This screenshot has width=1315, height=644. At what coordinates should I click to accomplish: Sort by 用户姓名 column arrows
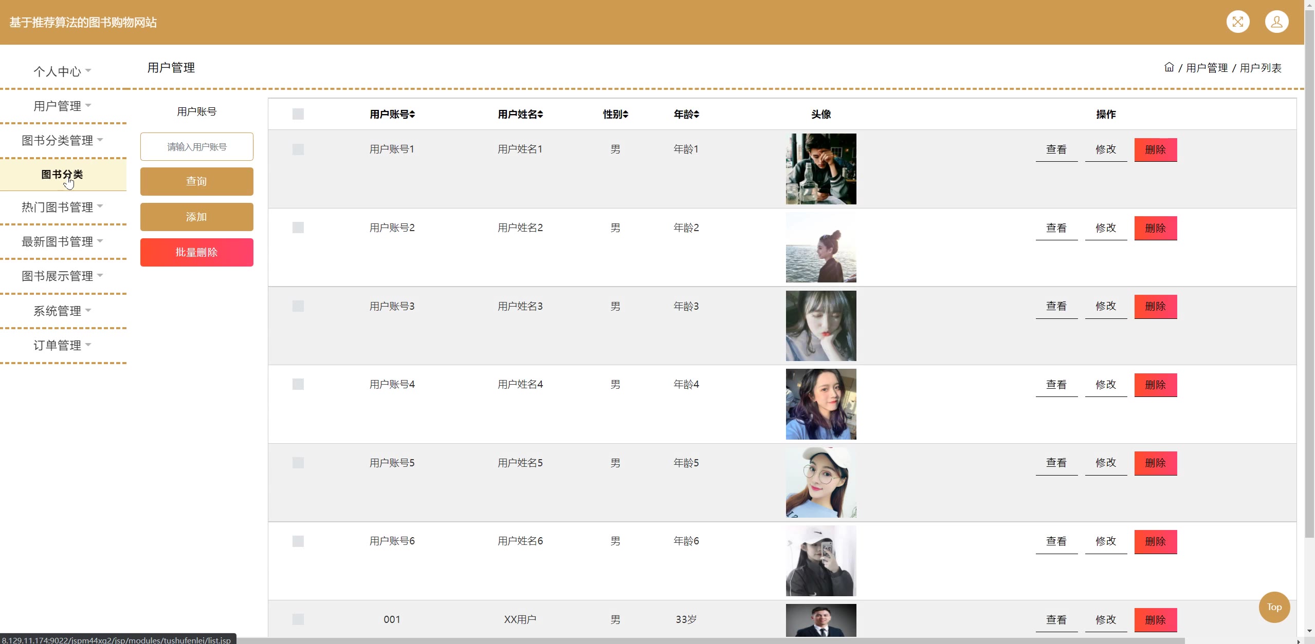tap(540, 115)
